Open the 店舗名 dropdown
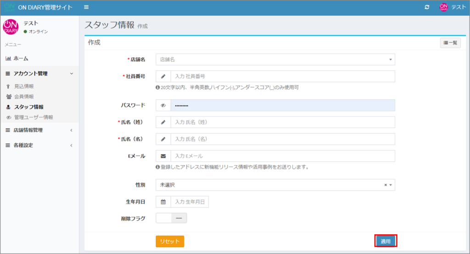470x254 pixels. pyautogui.click(x=275, y=59)
